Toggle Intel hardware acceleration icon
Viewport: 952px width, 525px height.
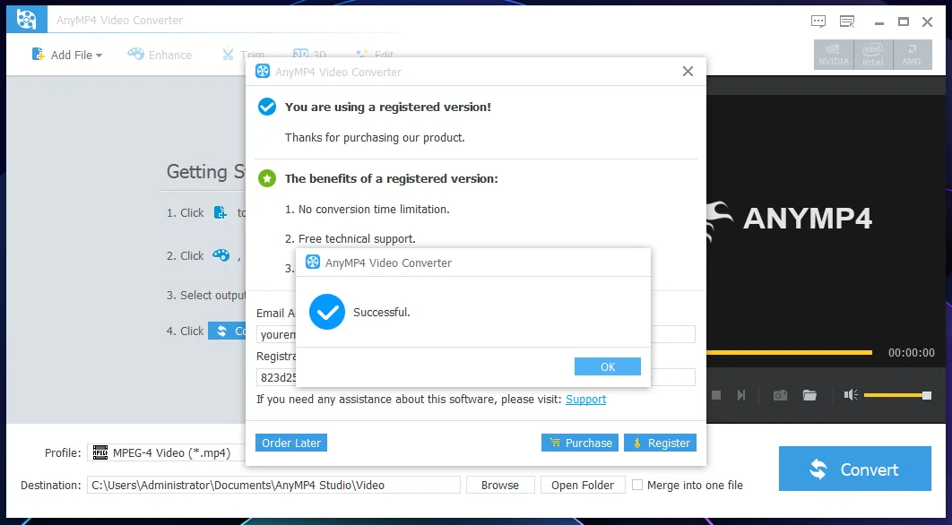pos(873,55)
